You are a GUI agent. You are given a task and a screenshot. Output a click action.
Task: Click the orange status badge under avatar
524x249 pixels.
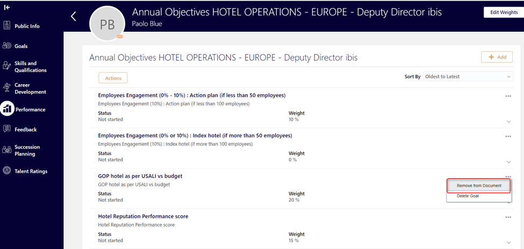[120, 36]
